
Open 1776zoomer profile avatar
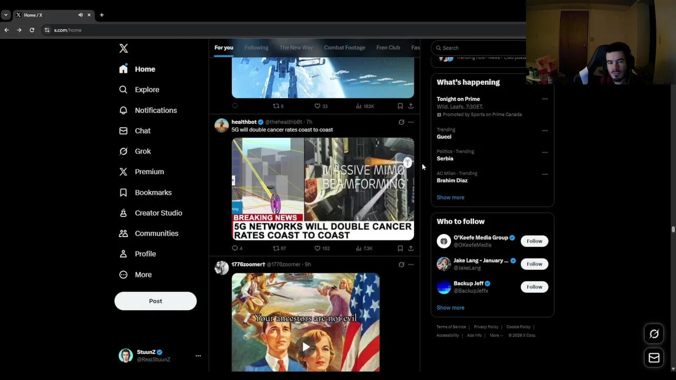[221, 268]
